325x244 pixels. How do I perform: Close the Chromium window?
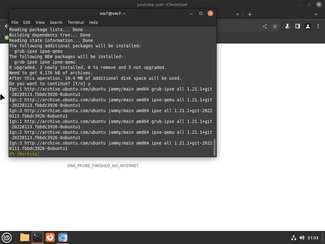(319, 4)
